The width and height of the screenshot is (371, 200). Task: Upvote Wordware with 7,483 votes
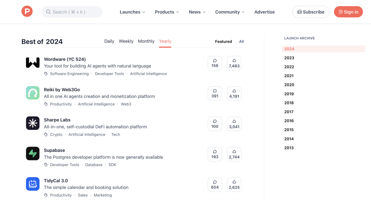[x=234, y=63]
